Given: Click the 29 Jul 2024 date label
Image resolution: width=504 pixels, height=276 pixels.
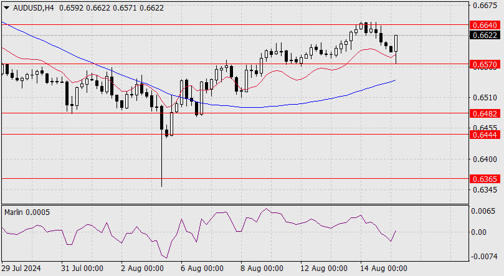Looking at the screenshot, I should click(21, 269).
